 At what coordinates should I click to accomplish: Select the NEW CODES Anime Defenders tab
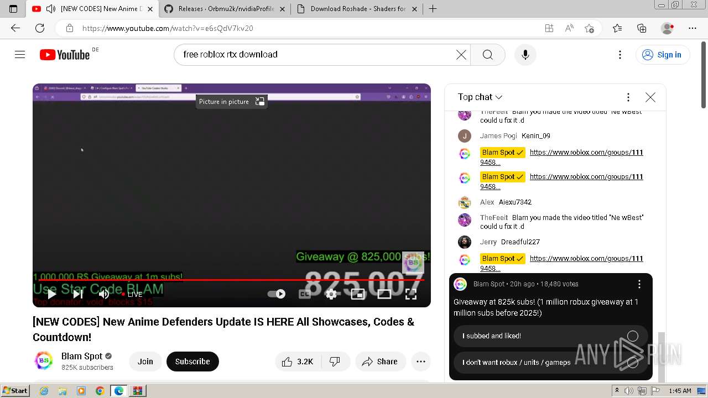(93, 9)
